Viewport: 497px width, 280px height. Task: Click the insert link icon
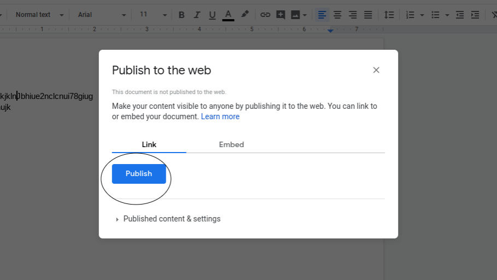click(265, 15)
